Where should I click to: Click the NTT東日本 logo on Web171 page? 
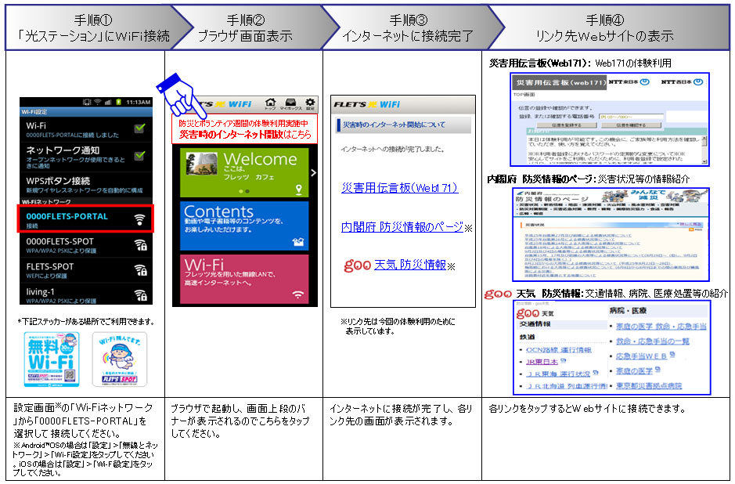pyautogui.click(x=629, y=82)
